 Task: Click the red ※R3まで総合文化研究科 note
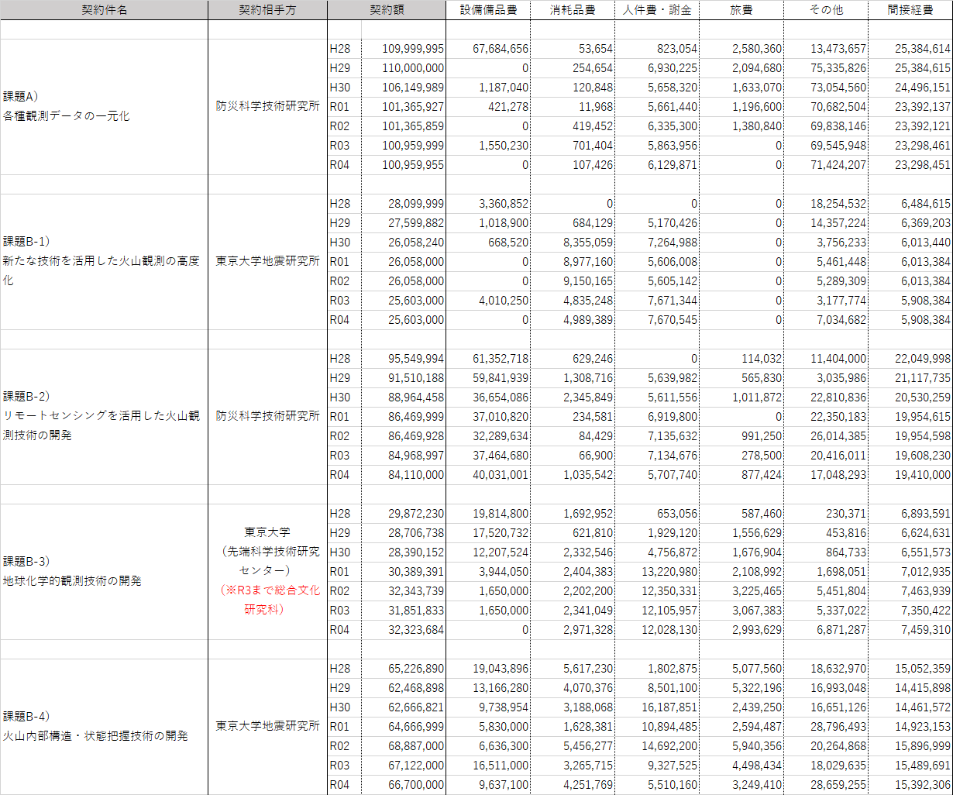point(267,600)
